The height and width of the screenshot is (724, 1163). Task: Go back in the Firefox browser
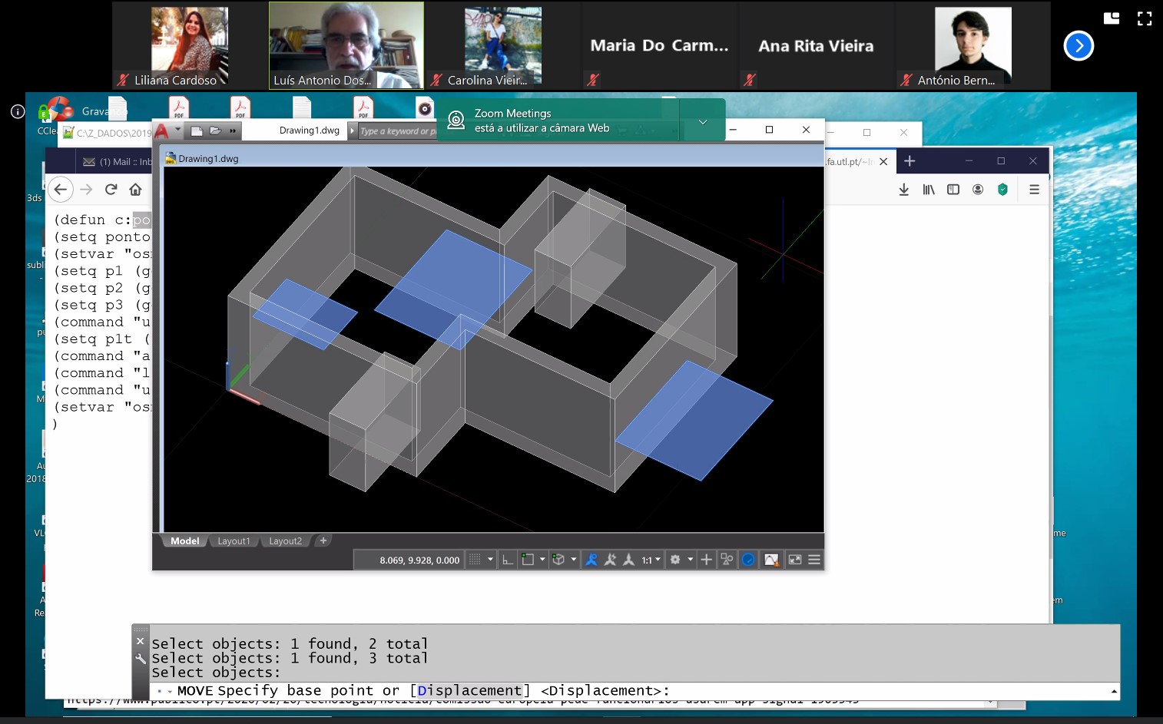tap(61, 190)
